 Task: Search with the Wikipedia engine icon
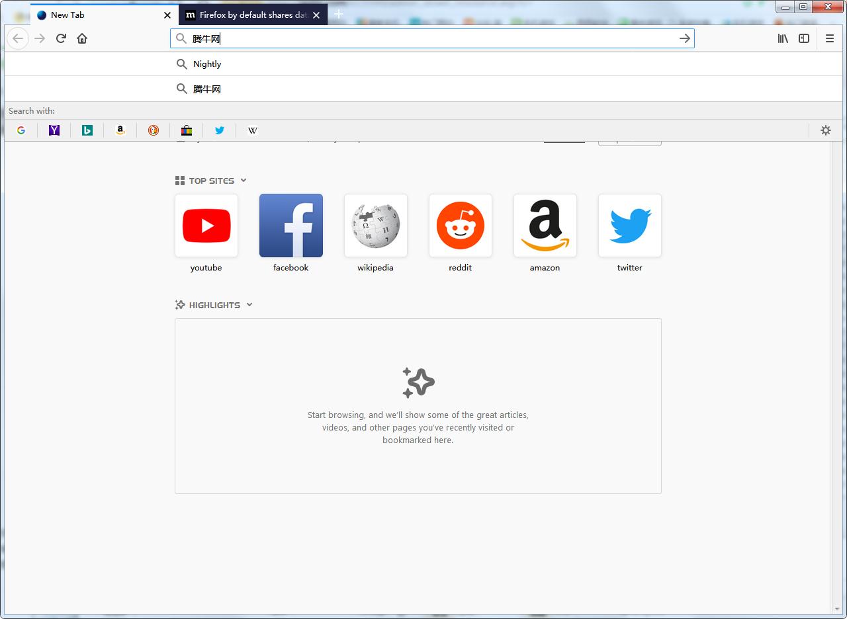(253, 130)
